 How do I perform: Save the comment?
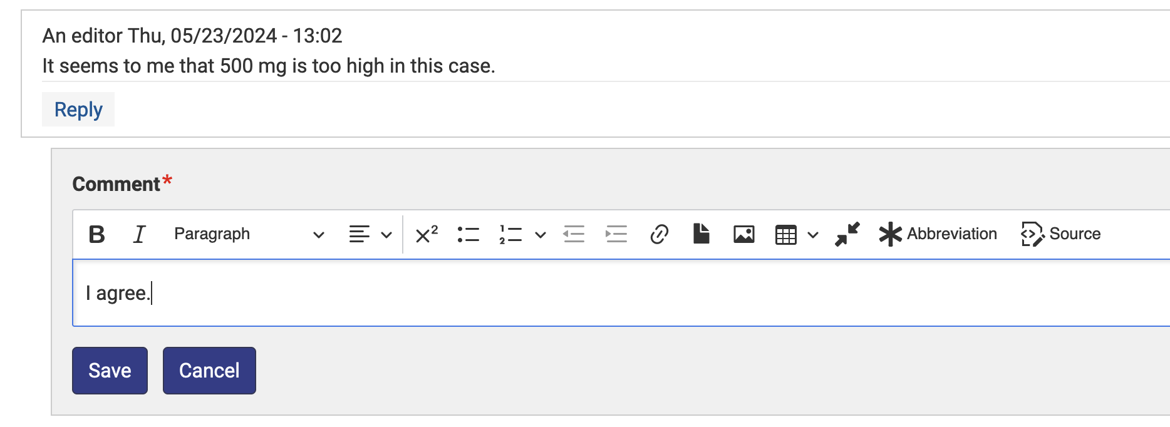(x=110, y=370)
